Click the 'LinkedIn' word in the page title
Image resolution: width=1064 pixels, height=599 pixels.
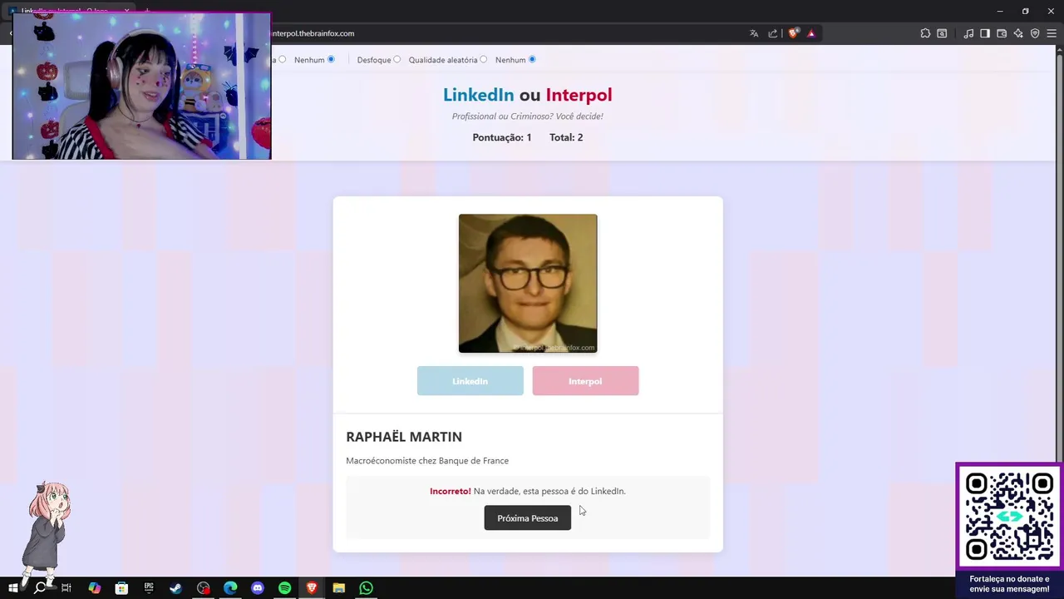click(x=478, y=95)
